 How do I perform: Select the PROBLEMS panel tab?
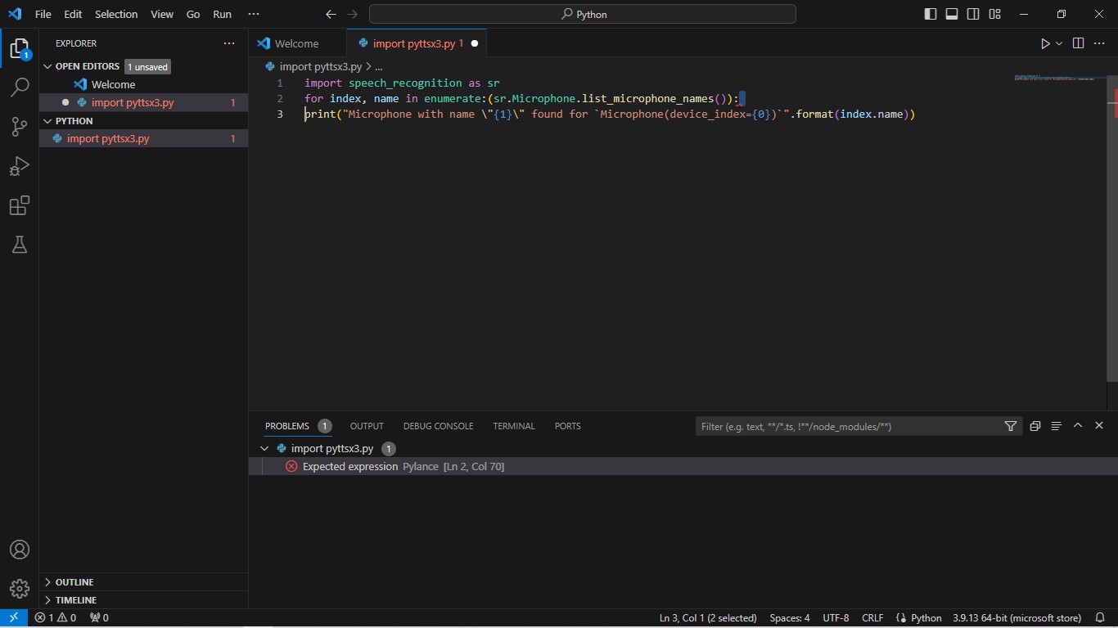[287, 426]
